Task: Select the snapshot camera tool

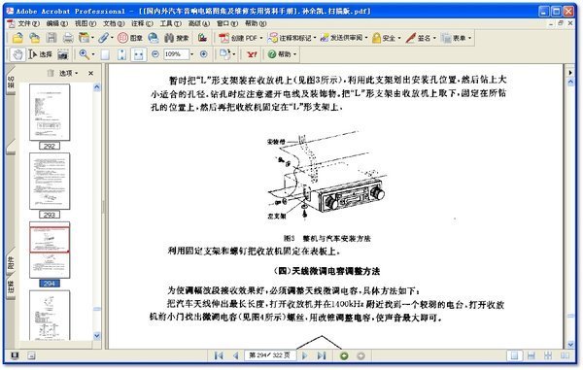Action: (x=63, y=54)
